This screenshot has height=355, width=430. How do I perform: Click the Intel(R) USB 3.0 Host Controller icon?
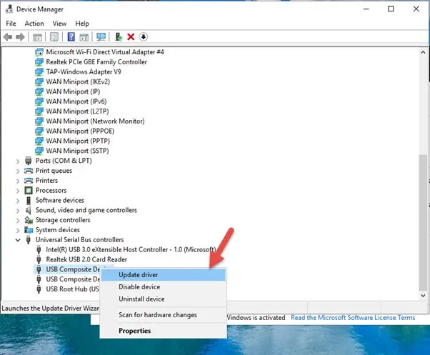point(39,250)
